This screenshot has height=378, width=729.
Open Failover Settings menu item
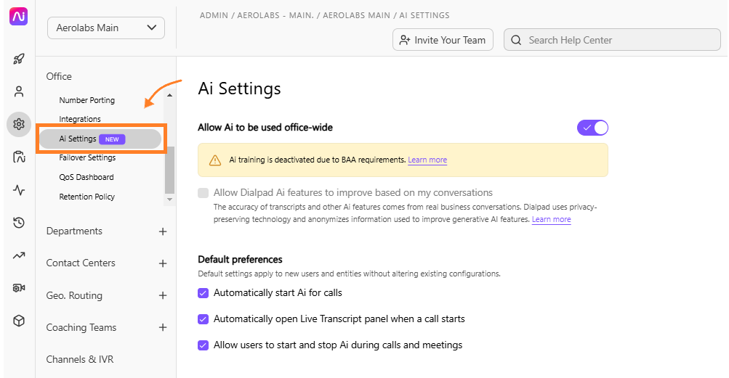coord(87,158)
